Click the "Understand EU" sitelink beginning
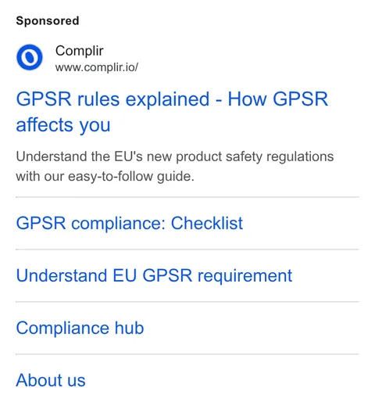 [77, 275]
